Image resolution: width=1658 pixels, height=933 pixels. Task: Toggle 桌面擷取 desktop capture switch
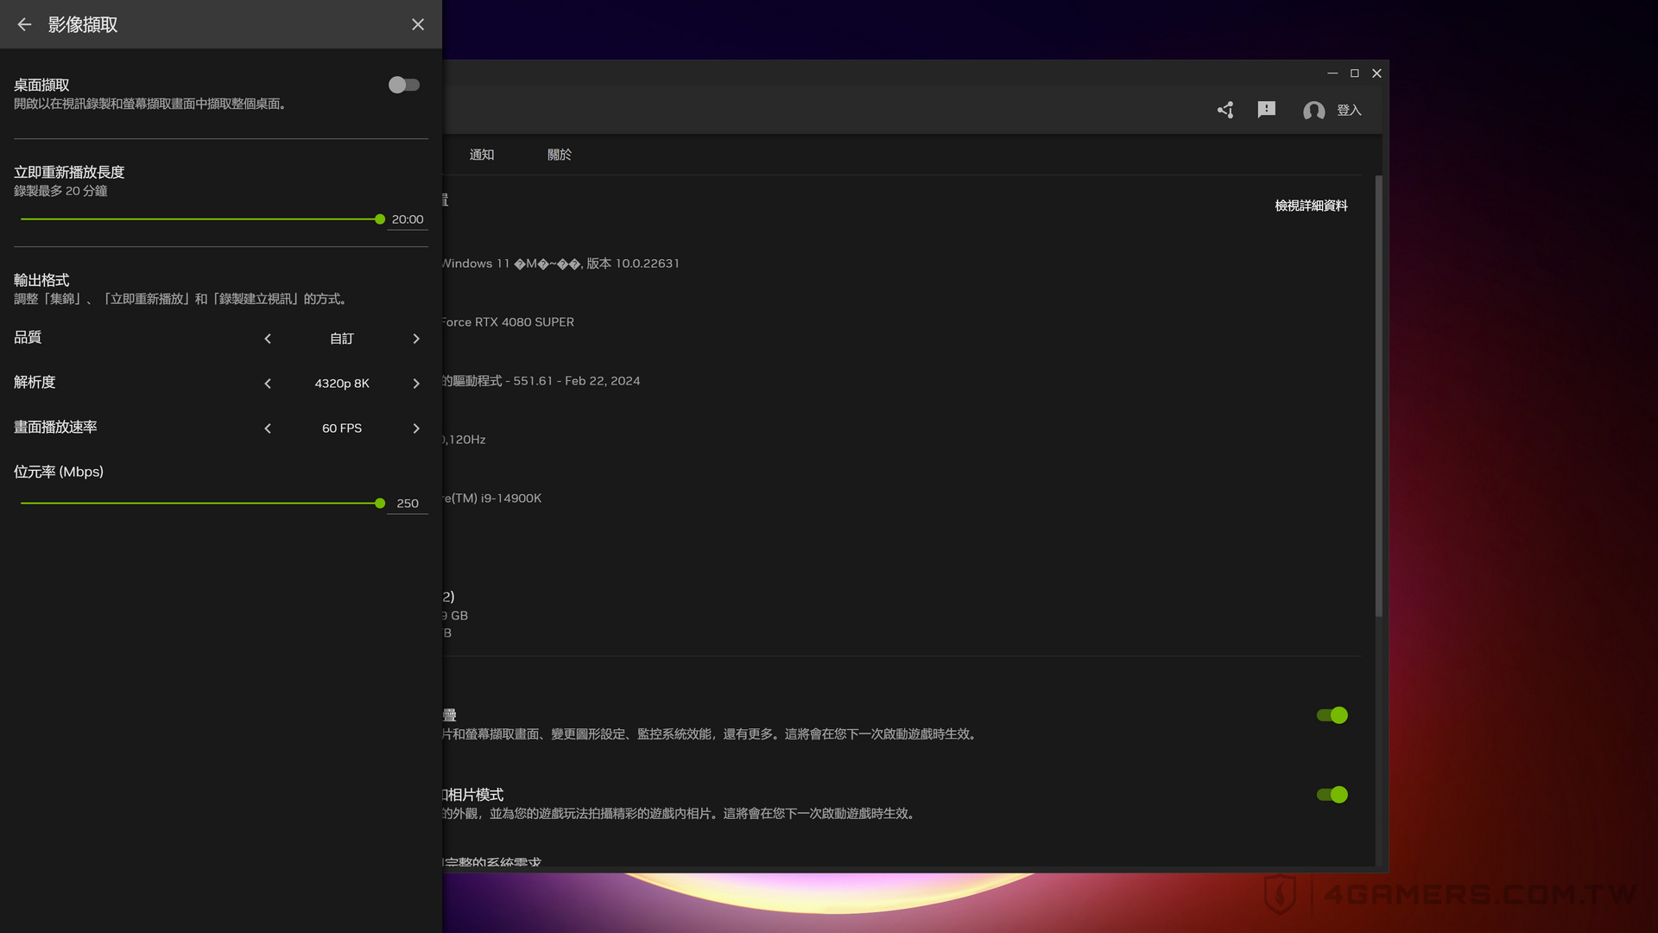click(403, 85)
